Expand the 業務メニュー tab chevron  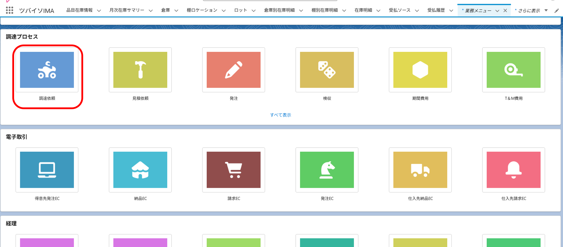(x=497, y=11)
